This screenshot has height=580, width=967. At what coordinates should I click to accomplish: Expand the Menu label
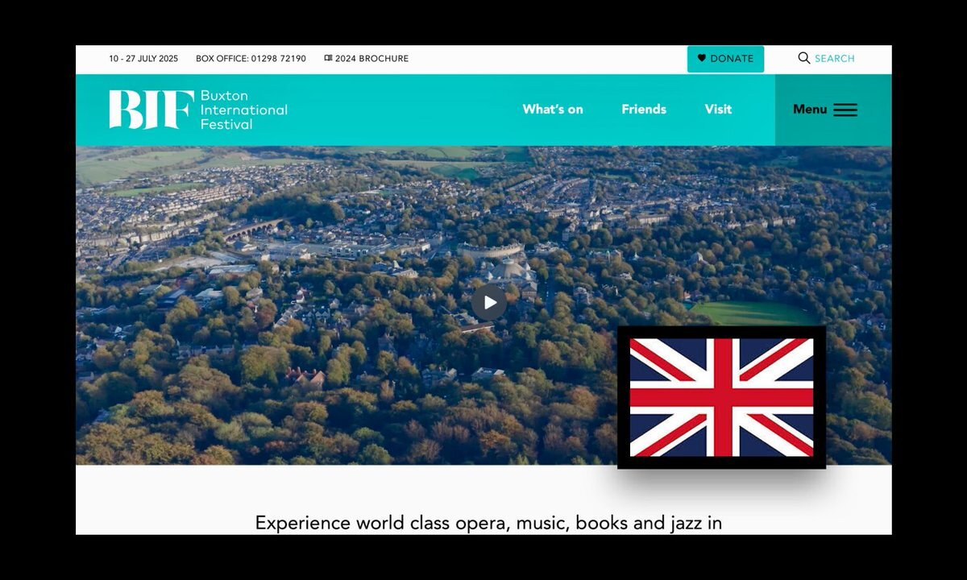[x=810, y=110]
